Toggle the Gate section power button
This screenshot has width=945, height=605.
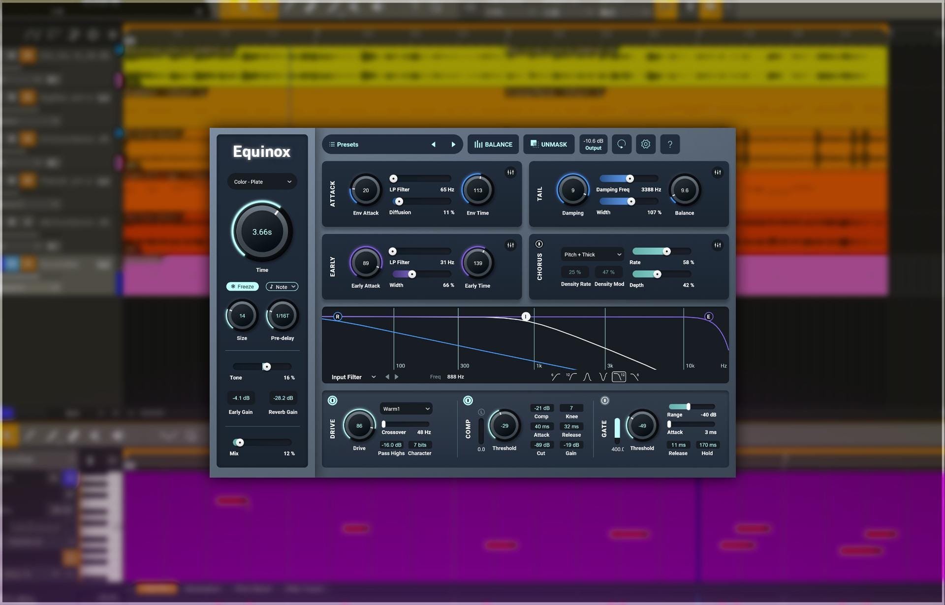coord(605,400)
